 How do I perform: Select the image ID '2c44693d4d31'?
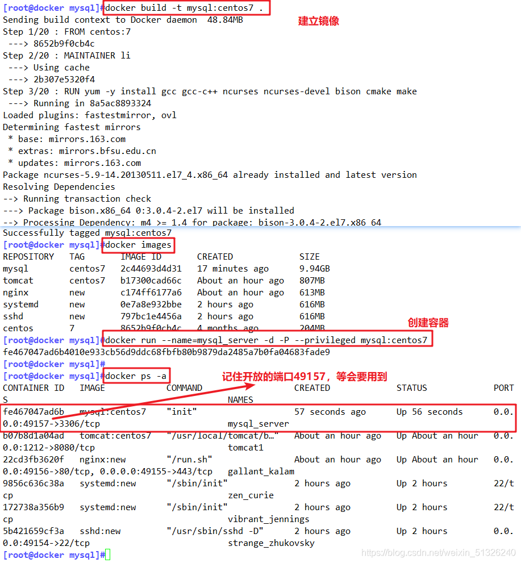pos(151,269)
